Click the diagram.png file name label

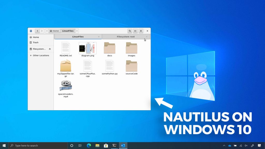tap(88, 56)
